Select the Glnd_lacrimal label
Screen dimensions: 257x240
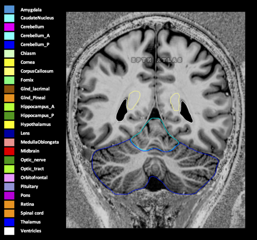[35, 89]
